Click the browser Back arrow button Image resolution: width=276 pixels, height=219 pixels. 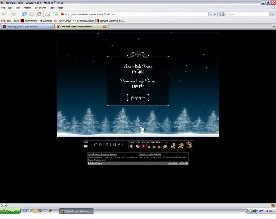tap(4, 14)
